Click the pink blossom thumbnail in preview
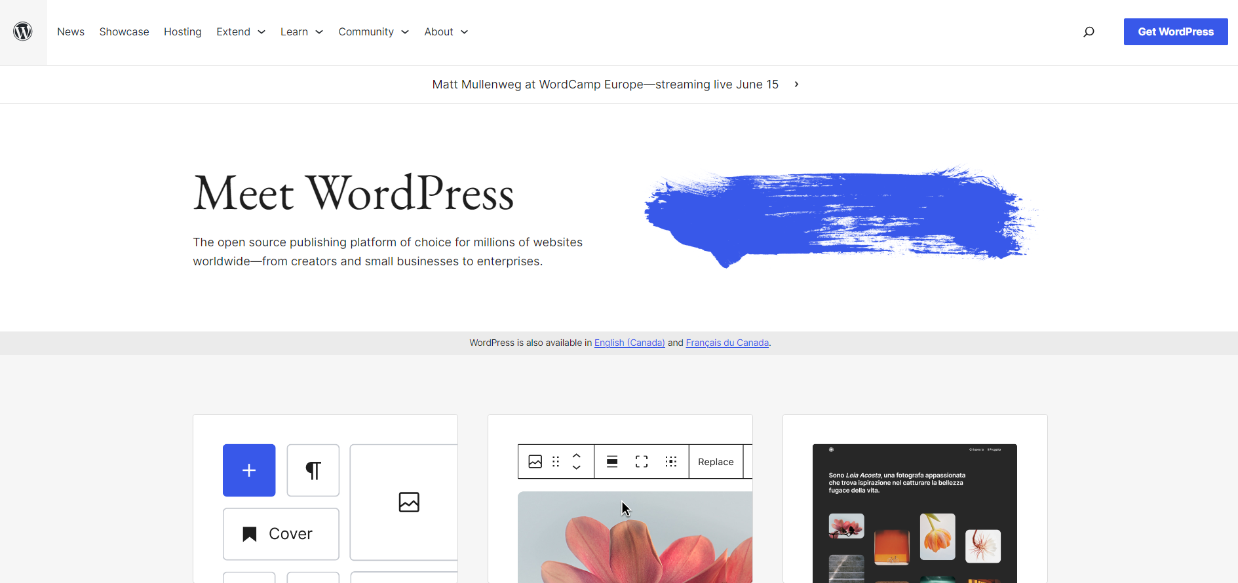1238x583 pixels. pos(847,526)
